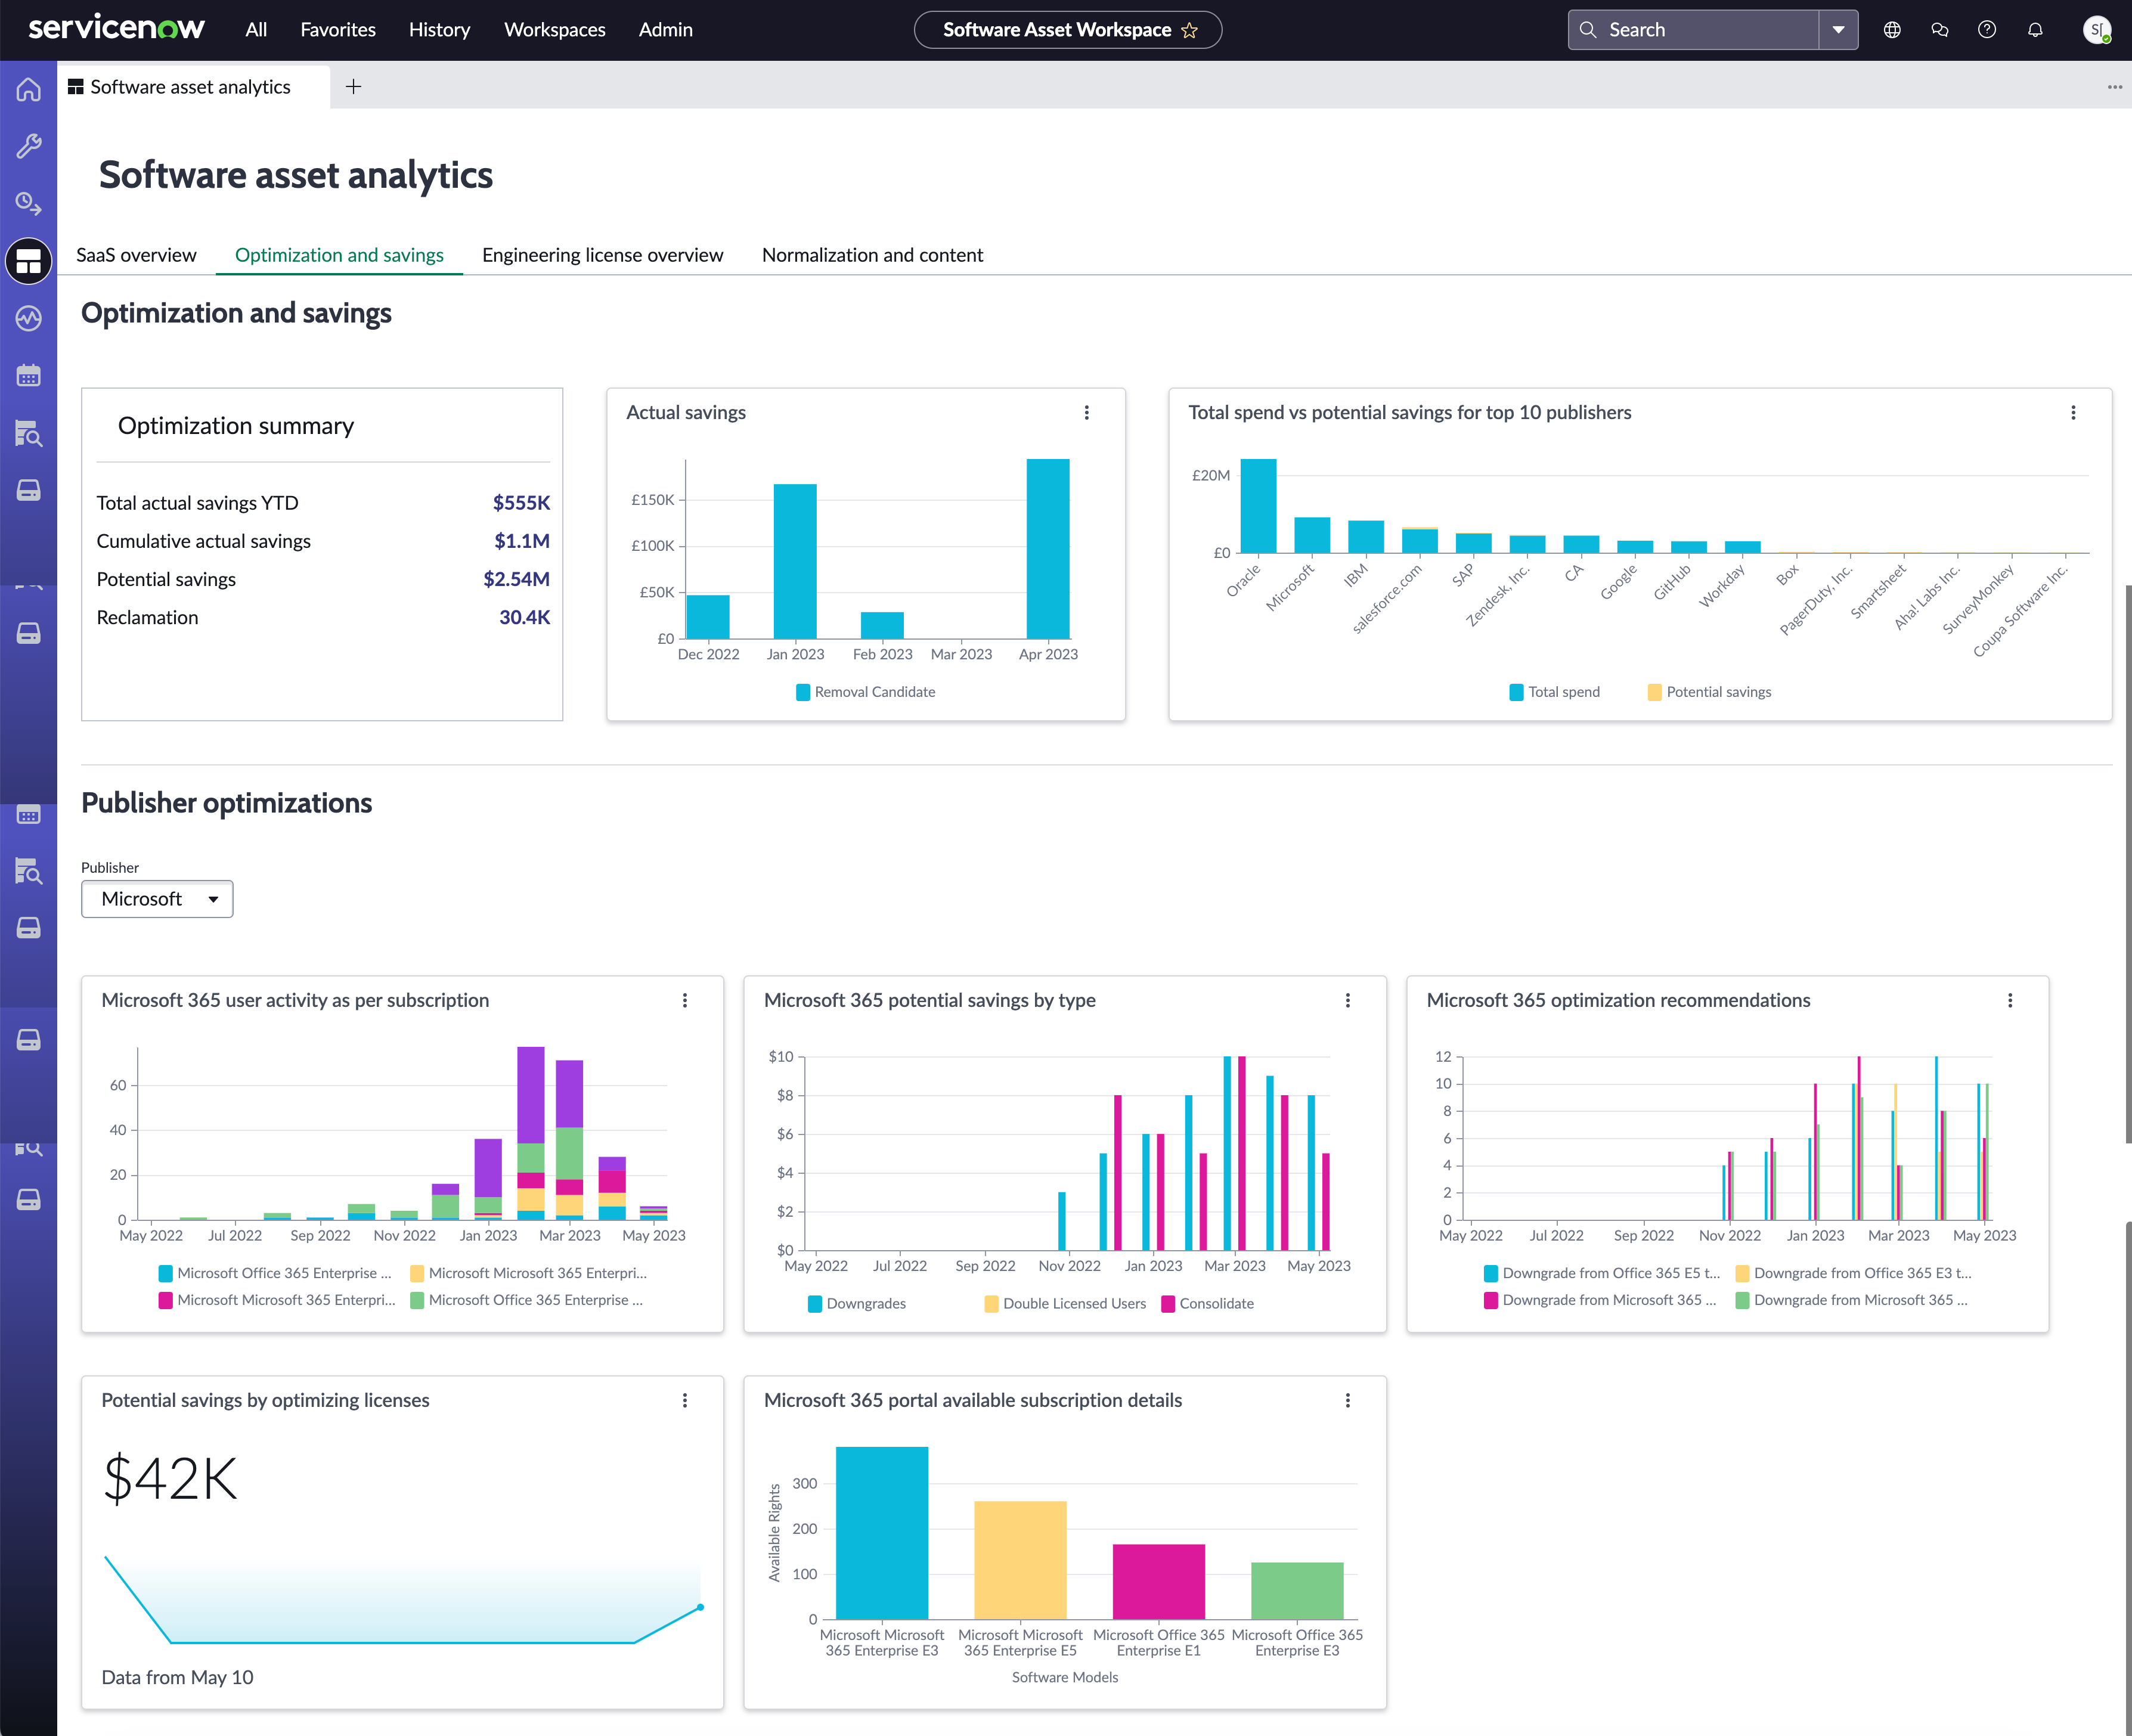Open the tab bar's three-dot overflow menu

click(x=2114, y=87)
